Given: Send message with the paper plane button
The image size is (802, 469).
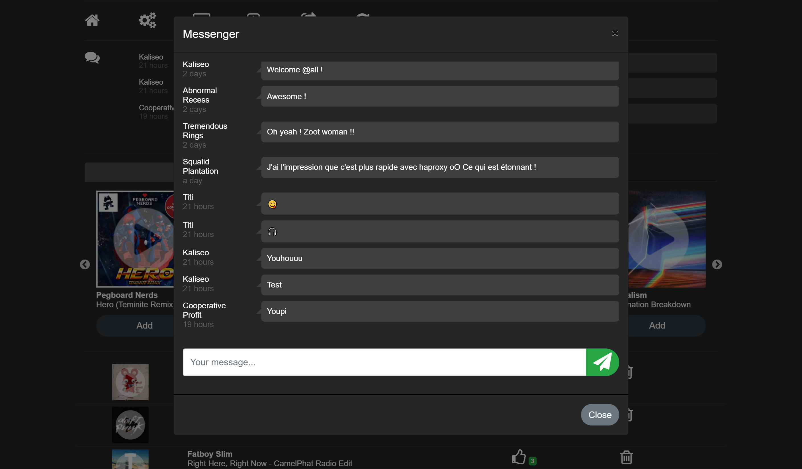Looking at the screenshot, I should [602, 362].
